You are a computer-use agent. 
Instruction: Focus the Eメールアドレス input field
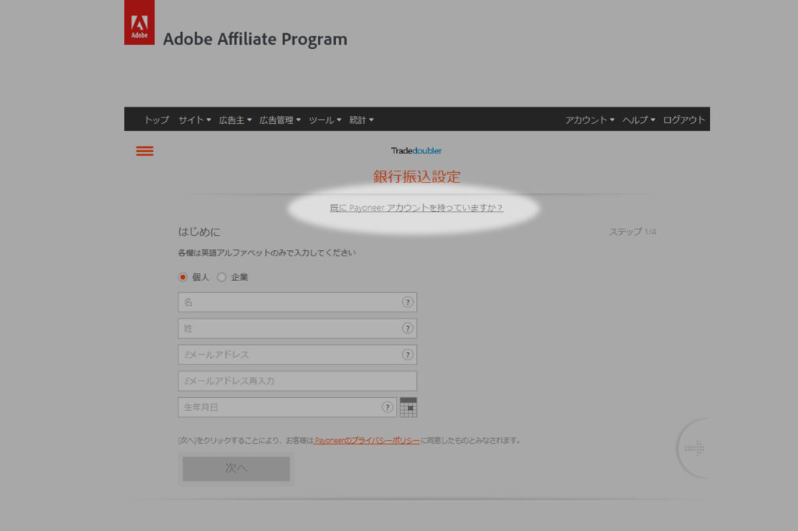point(297,354)
